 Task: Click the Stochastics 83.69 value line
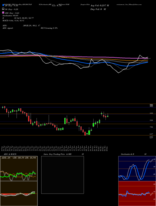(x=10, y=16)
